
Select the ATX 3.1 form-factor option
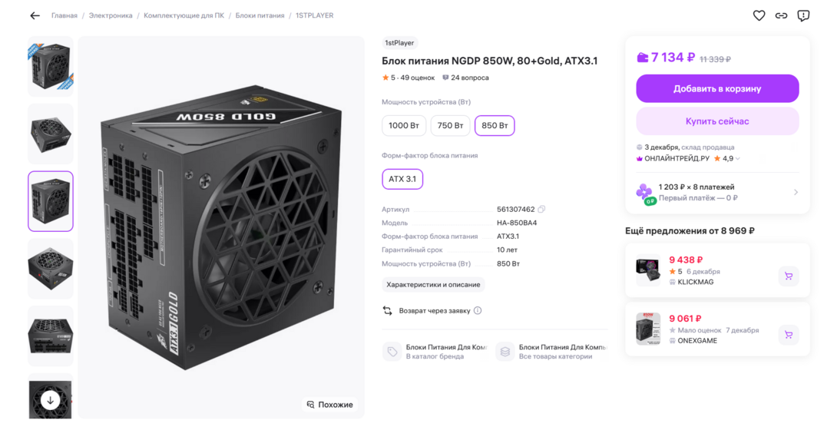402,179
